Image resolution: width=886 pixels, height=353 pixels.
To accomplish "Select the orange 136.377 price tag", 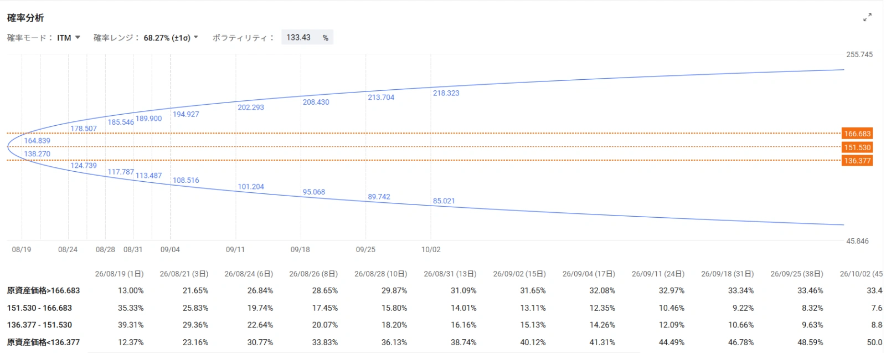I will [x=857, y=161].
